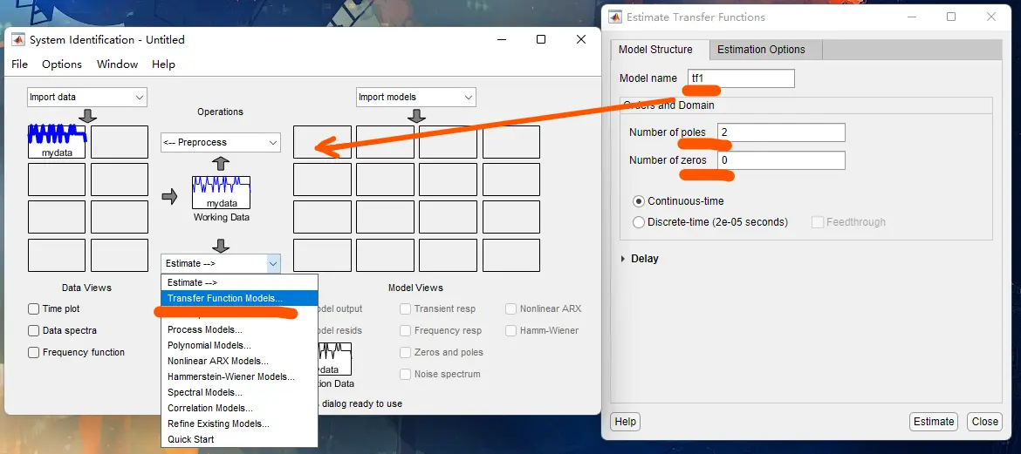Open the Help menu
The image size is (1021, 454).
pyautogui.click(x=163, y=64)
